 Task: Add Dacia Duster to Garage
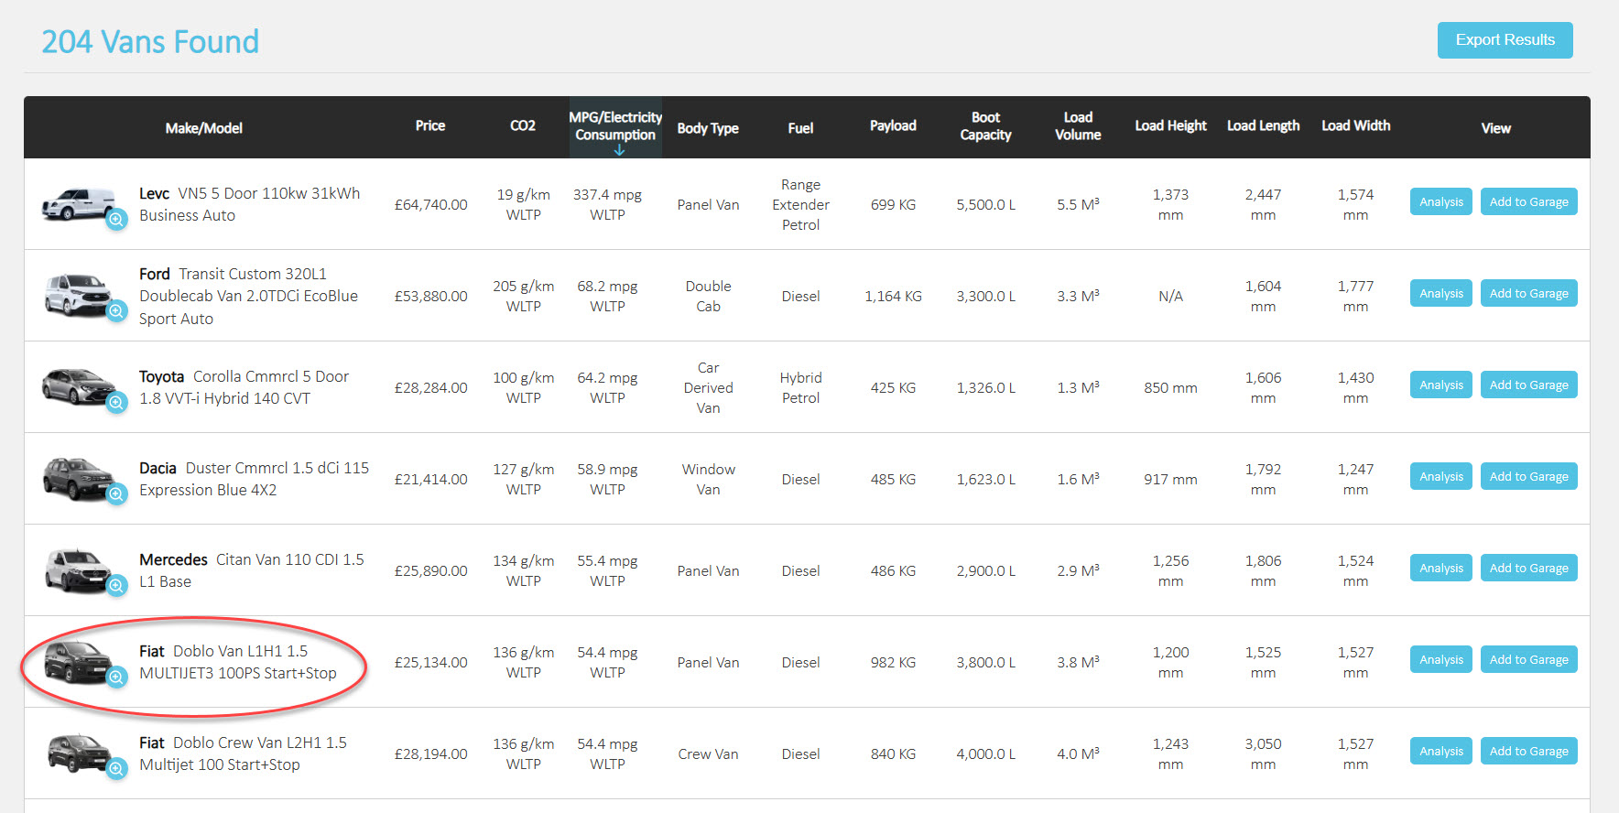(x=1528, y=476)
